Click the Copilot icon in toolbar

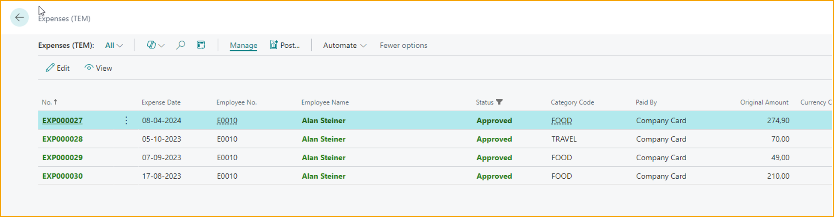pyautogui.click(x=151, y=45)
